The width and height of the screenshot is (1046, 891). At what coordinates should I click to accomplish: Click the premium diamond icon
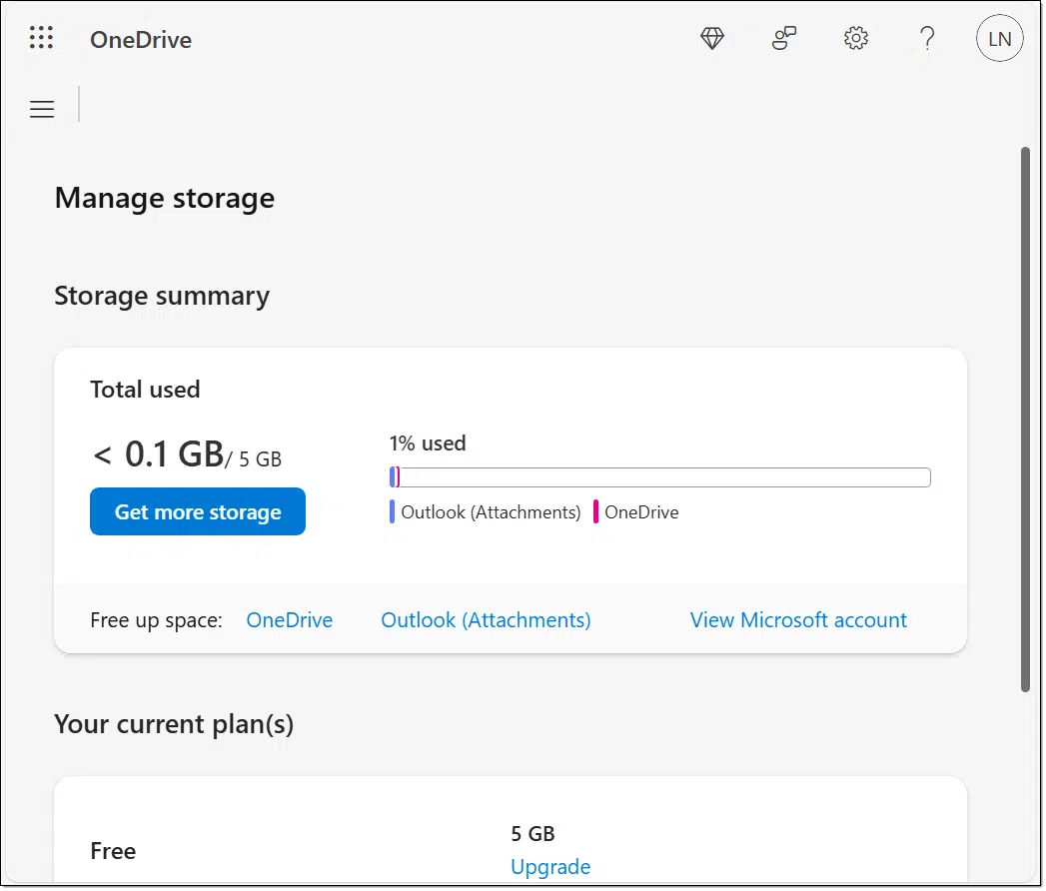pyautogui.click(x=711, y=39)
